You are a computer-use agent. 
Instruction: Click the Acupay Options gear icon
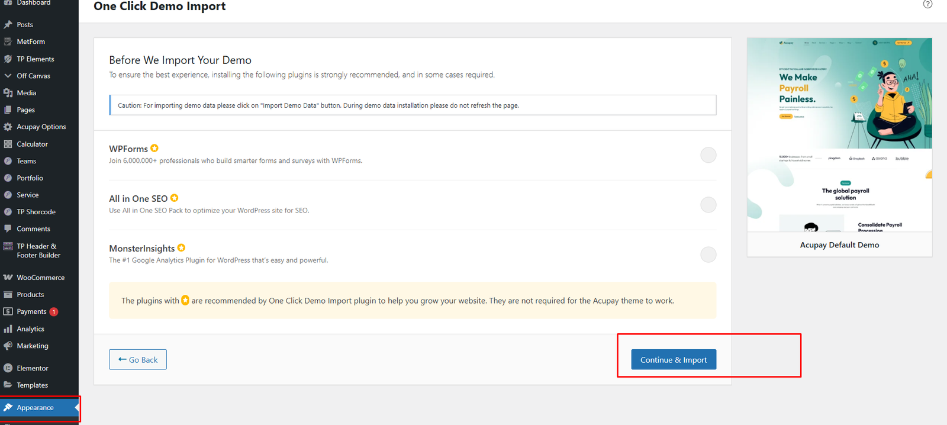coord(8,127)
